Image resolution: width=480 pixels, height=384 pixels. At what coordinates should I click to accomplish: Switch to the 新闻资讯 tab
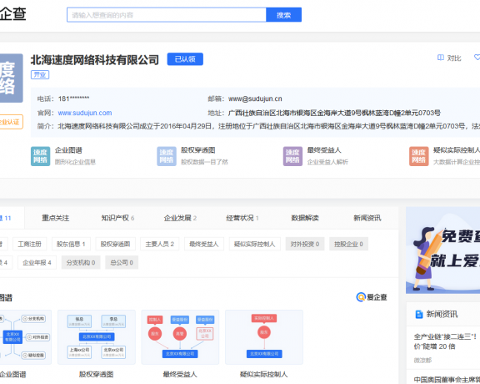click(x=367, y=218)
